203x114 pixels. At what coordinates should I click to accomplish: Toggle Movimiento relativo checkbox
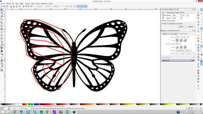pyautogui.click(x=162, y=21)
